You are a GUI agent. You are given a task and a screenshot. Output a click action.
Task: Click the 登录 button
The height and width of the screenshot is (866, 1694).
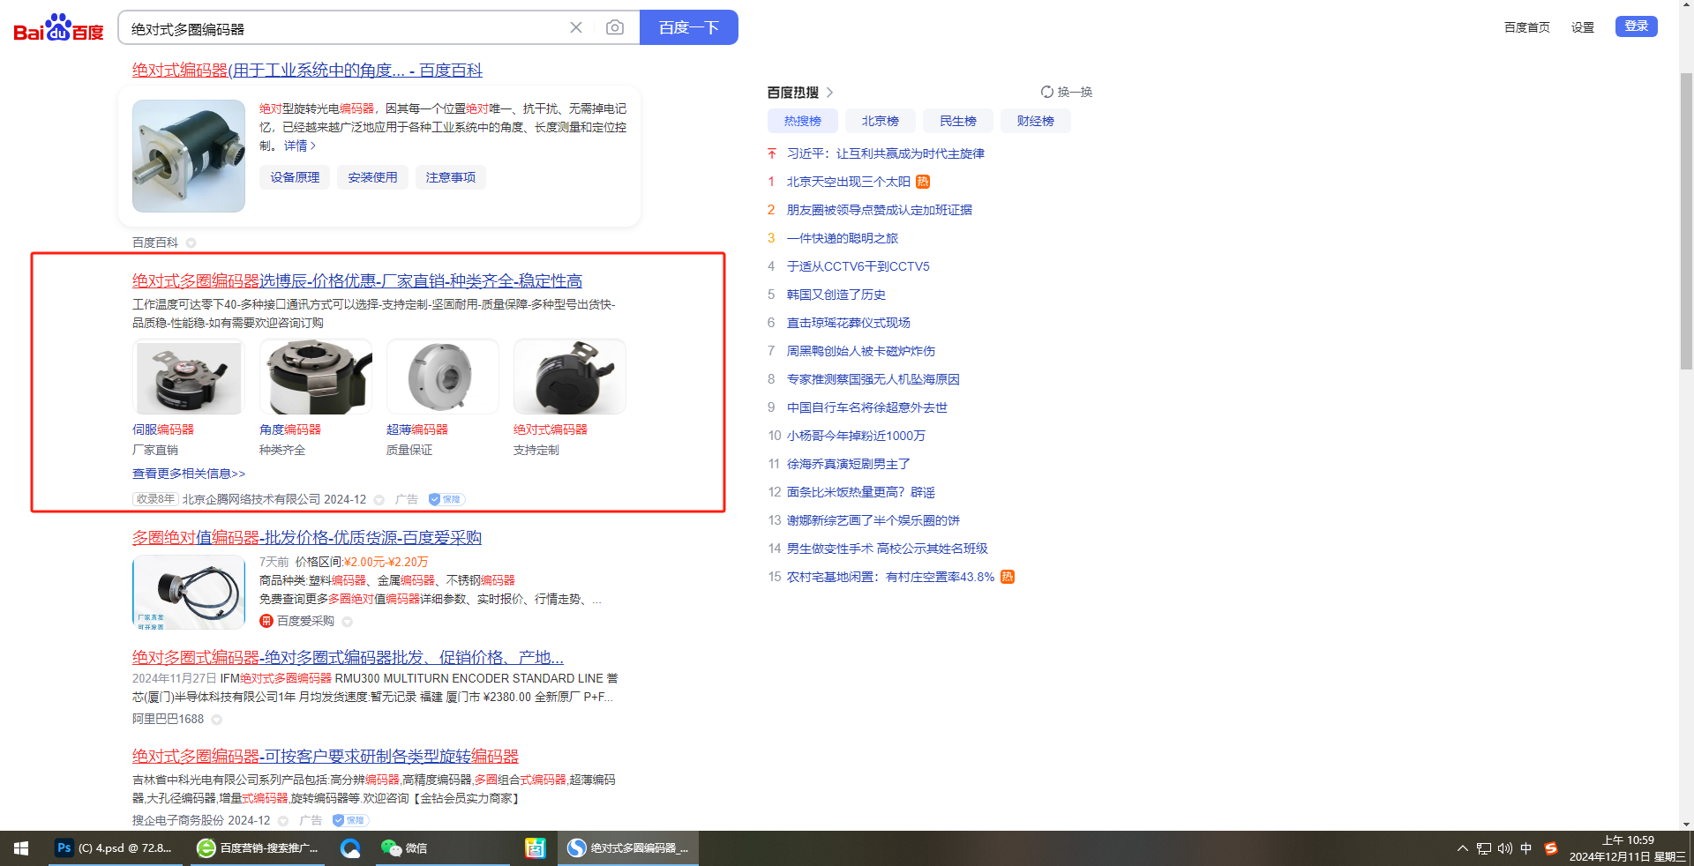[1637, 26]
